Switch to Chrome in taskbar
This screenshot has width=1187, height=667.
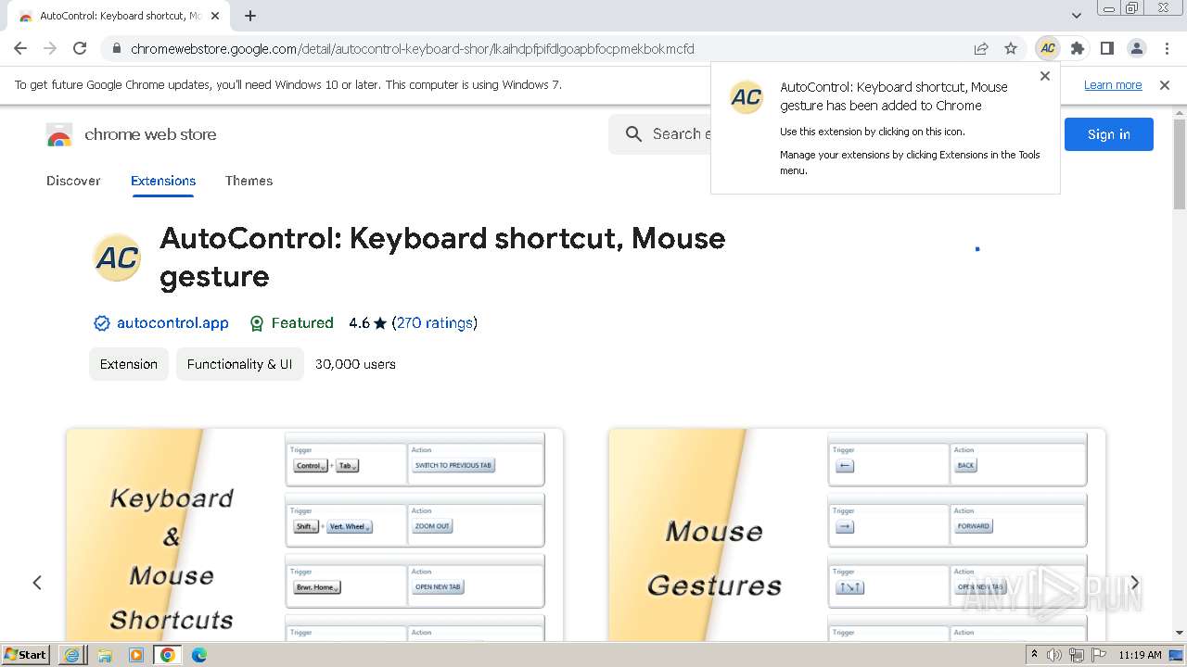168,655
